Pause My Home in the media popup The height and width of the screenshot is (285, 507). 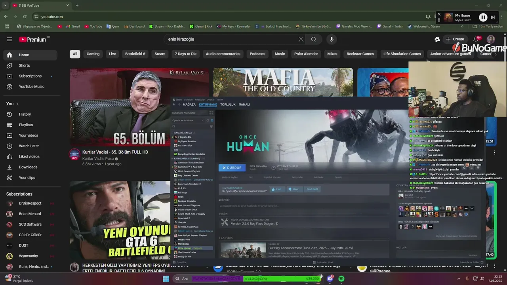click(483, 17)
